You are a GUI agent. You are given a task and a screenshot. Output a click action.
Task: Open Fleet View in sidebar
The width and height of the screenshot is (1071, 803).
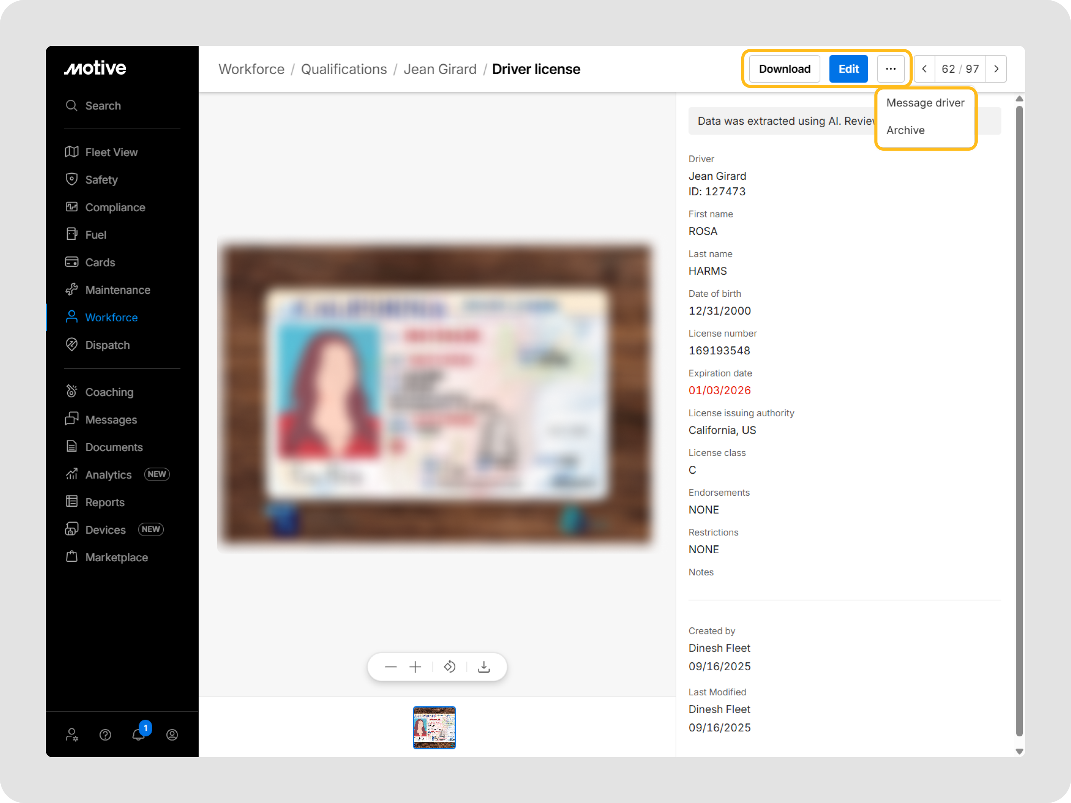point(111,152)
